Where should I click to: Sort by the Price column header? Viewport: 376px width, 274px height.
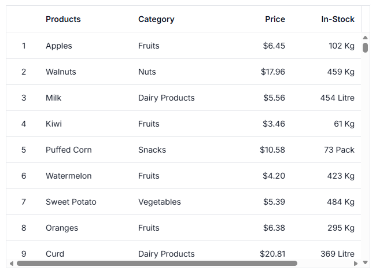tap(275, 19)
